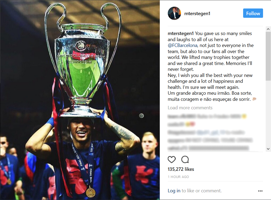Click the heart like icon
This screenshot has width=271, height=200.
[172, 160]
